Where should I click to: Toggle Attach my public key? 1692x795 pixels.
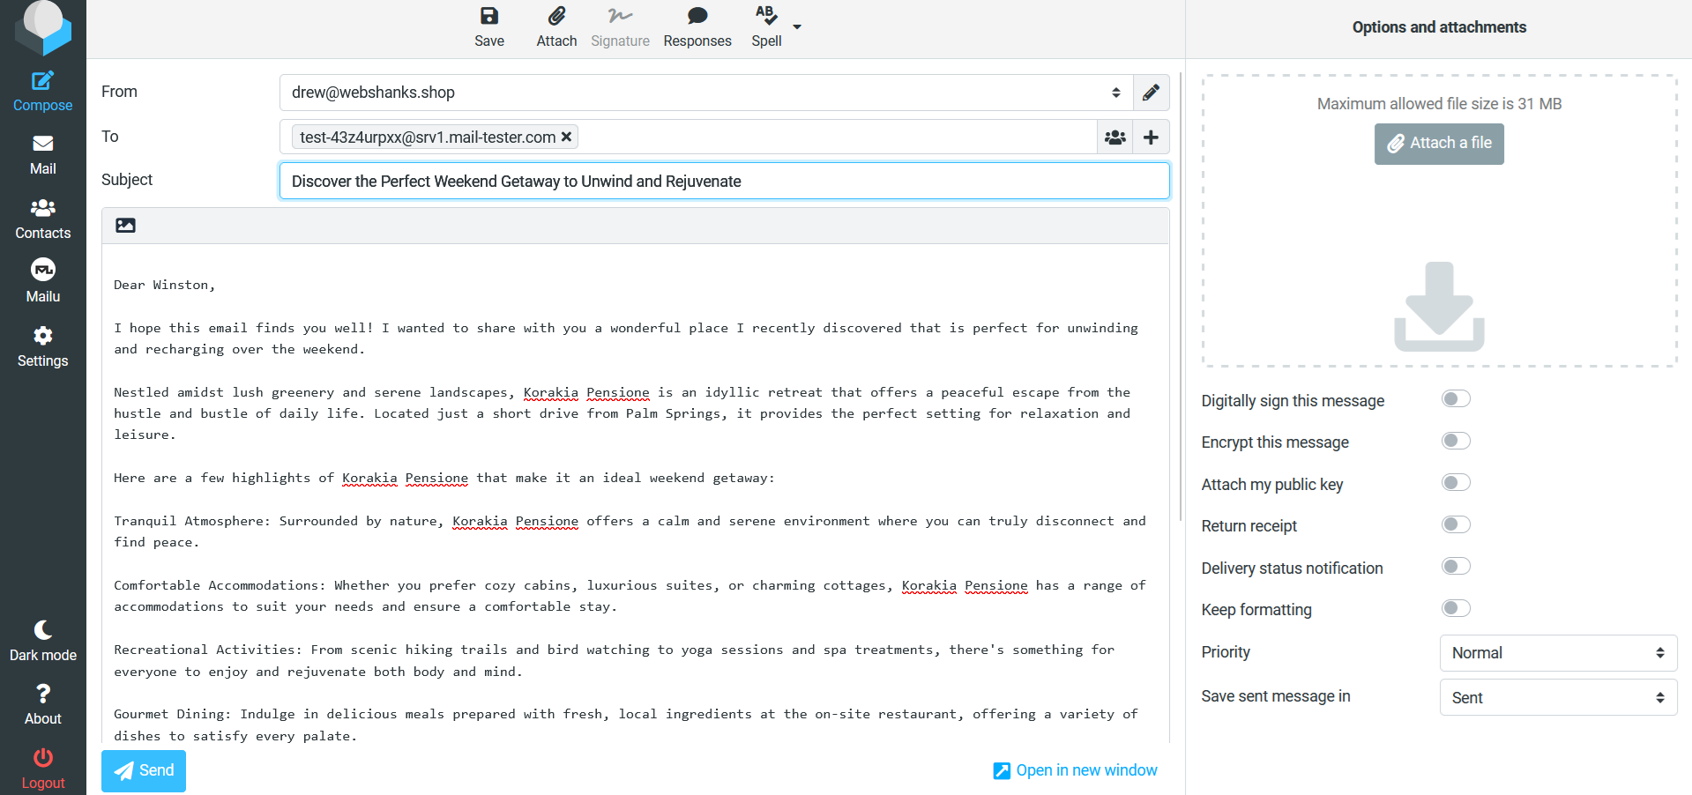[x=1456, y=483]
